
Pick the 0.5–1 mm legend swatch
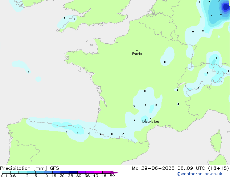point(15,172)
